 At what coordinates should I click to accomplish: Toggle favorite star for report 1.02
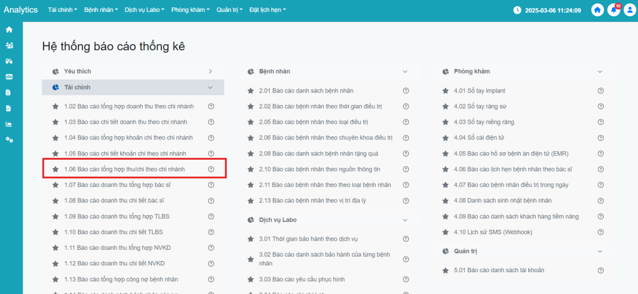coord(55,106)
